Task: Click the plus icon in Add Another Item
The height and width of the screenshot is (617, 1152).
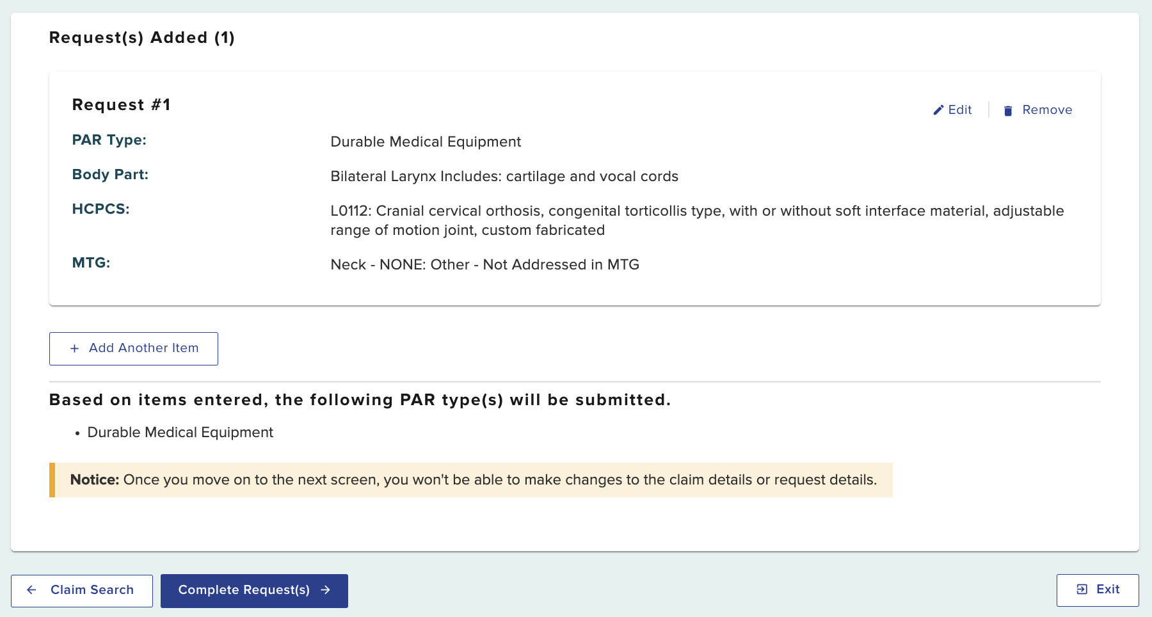Action: pos(75,348)
